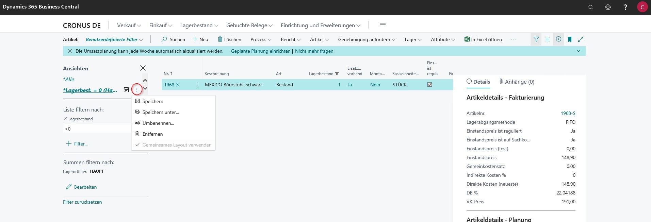Click Nicht mehr fragen link
Screen dimensions: 651x222
pyautogui.click(x=314, y=51)
